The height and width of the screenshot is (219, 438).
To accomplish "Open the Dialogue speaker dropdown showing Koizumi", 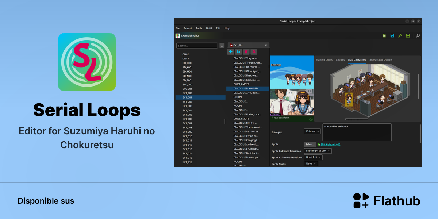I will tap(312, 131).
